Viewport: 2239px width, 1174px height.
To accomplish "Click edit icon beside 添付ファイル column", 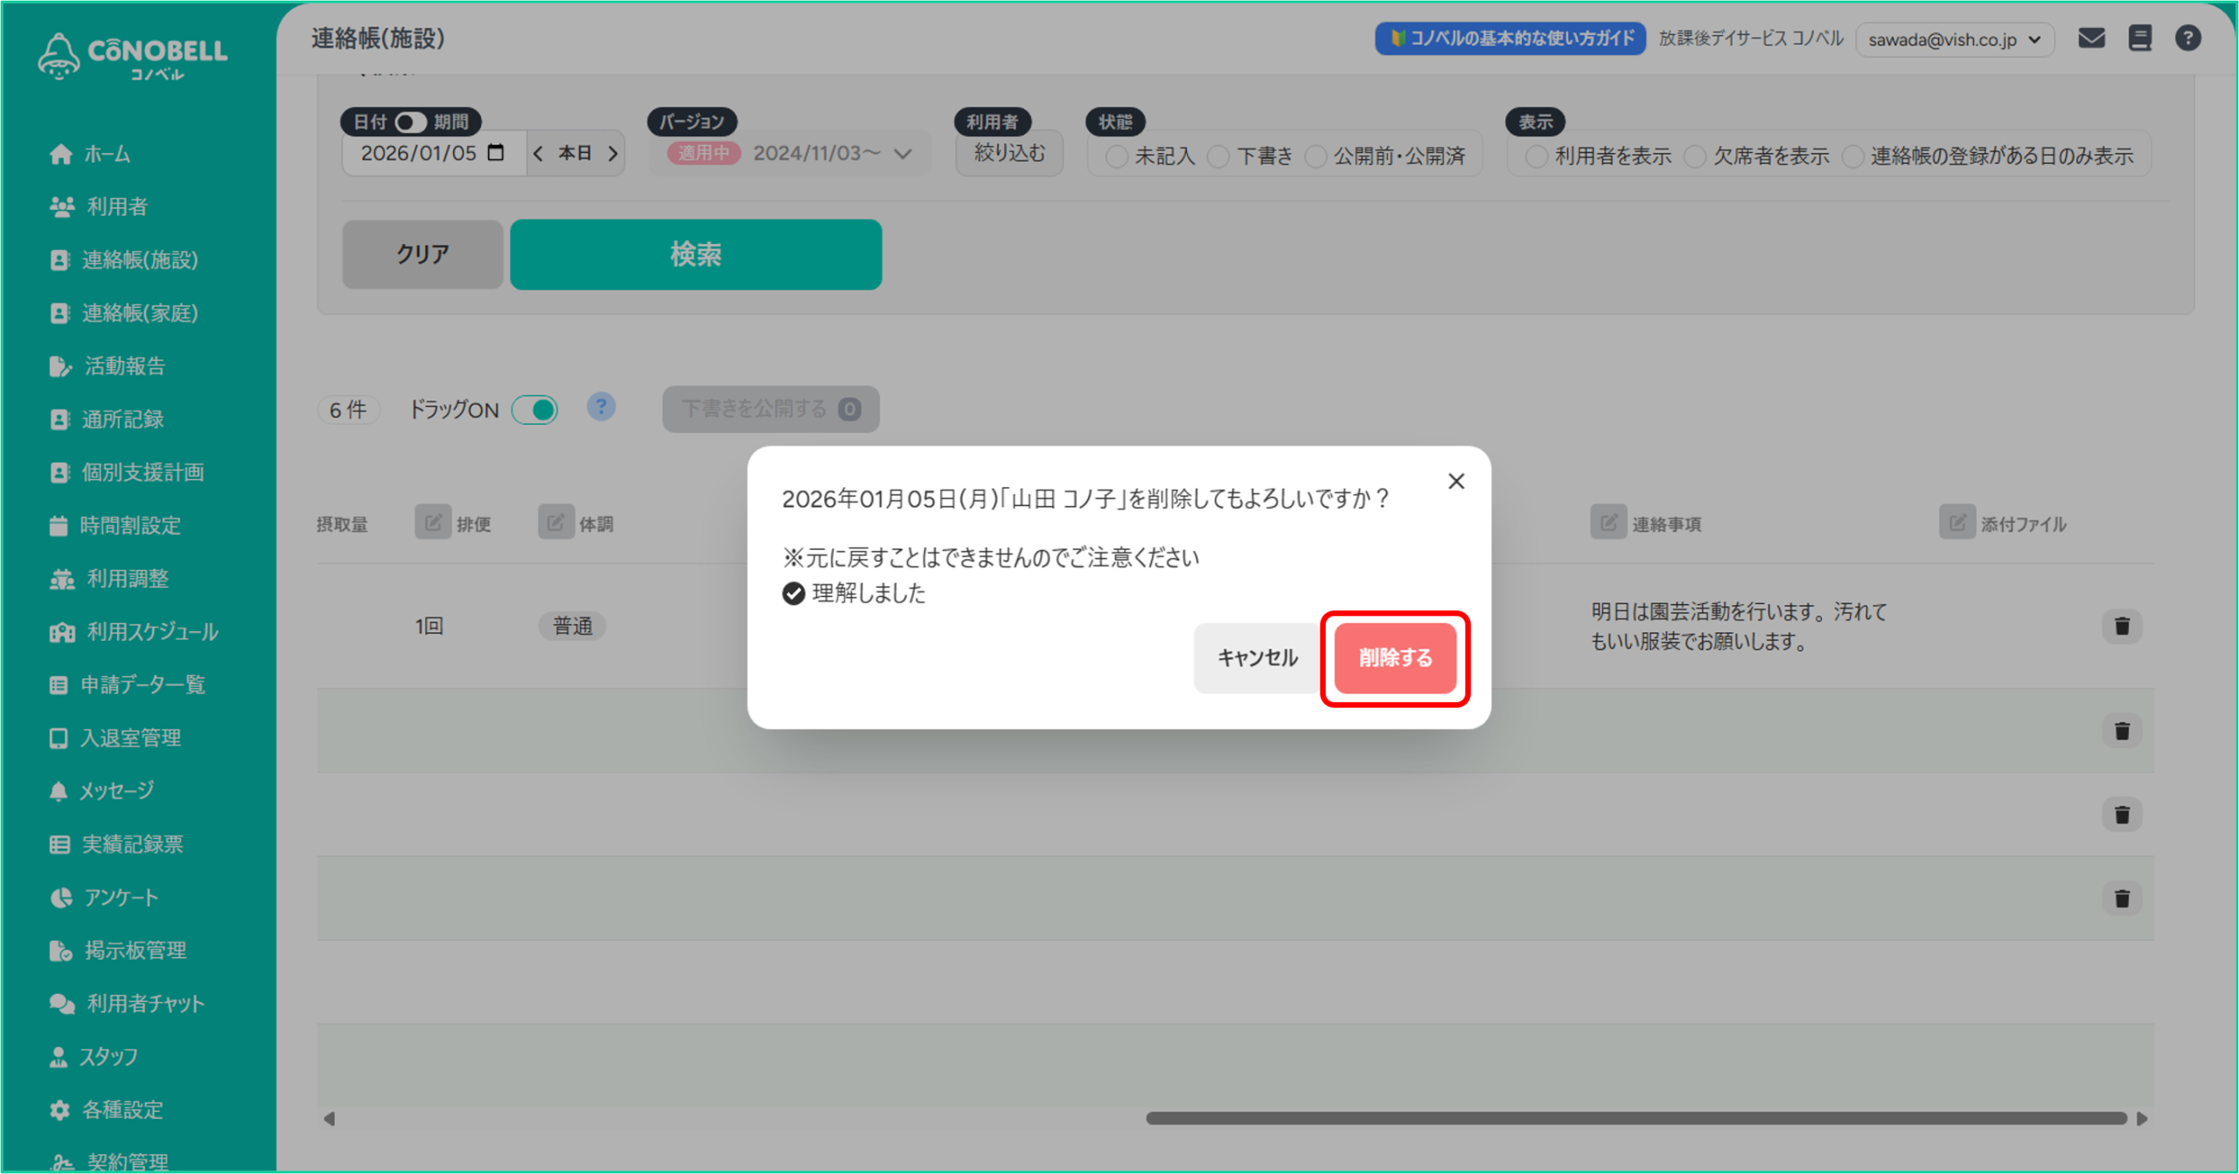I will (1957, 523).
